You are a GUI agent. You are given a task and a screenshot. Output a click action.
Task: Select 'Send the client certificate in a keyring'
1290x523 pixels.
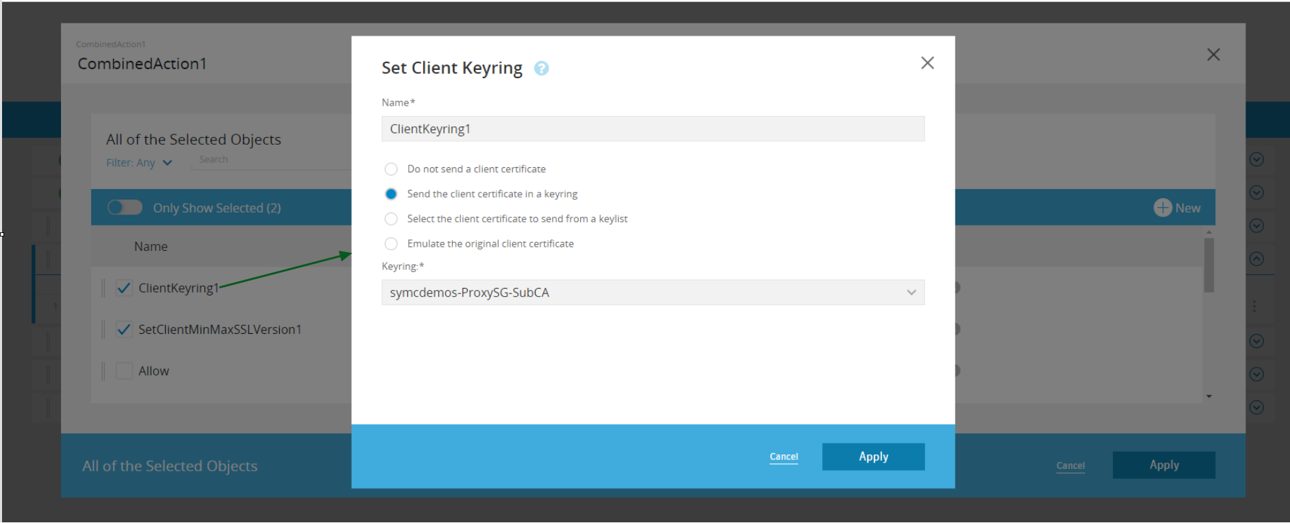pyautogui.click(x=391, y=194)
